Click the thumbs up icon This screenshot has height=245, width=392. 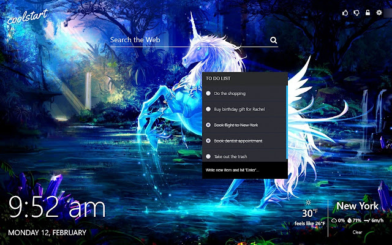click(x=345, y=12)
